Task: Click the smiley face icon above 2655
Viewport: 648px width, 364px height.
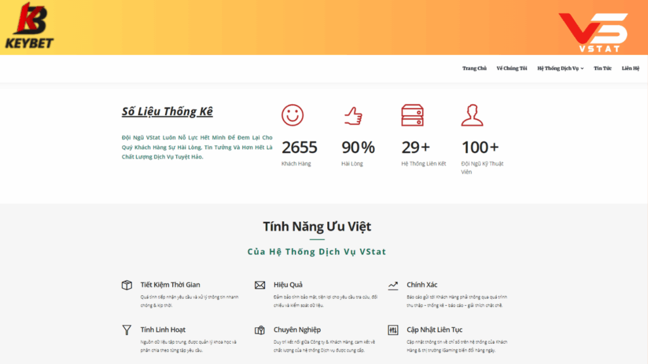Action: (x=292, y=115)
